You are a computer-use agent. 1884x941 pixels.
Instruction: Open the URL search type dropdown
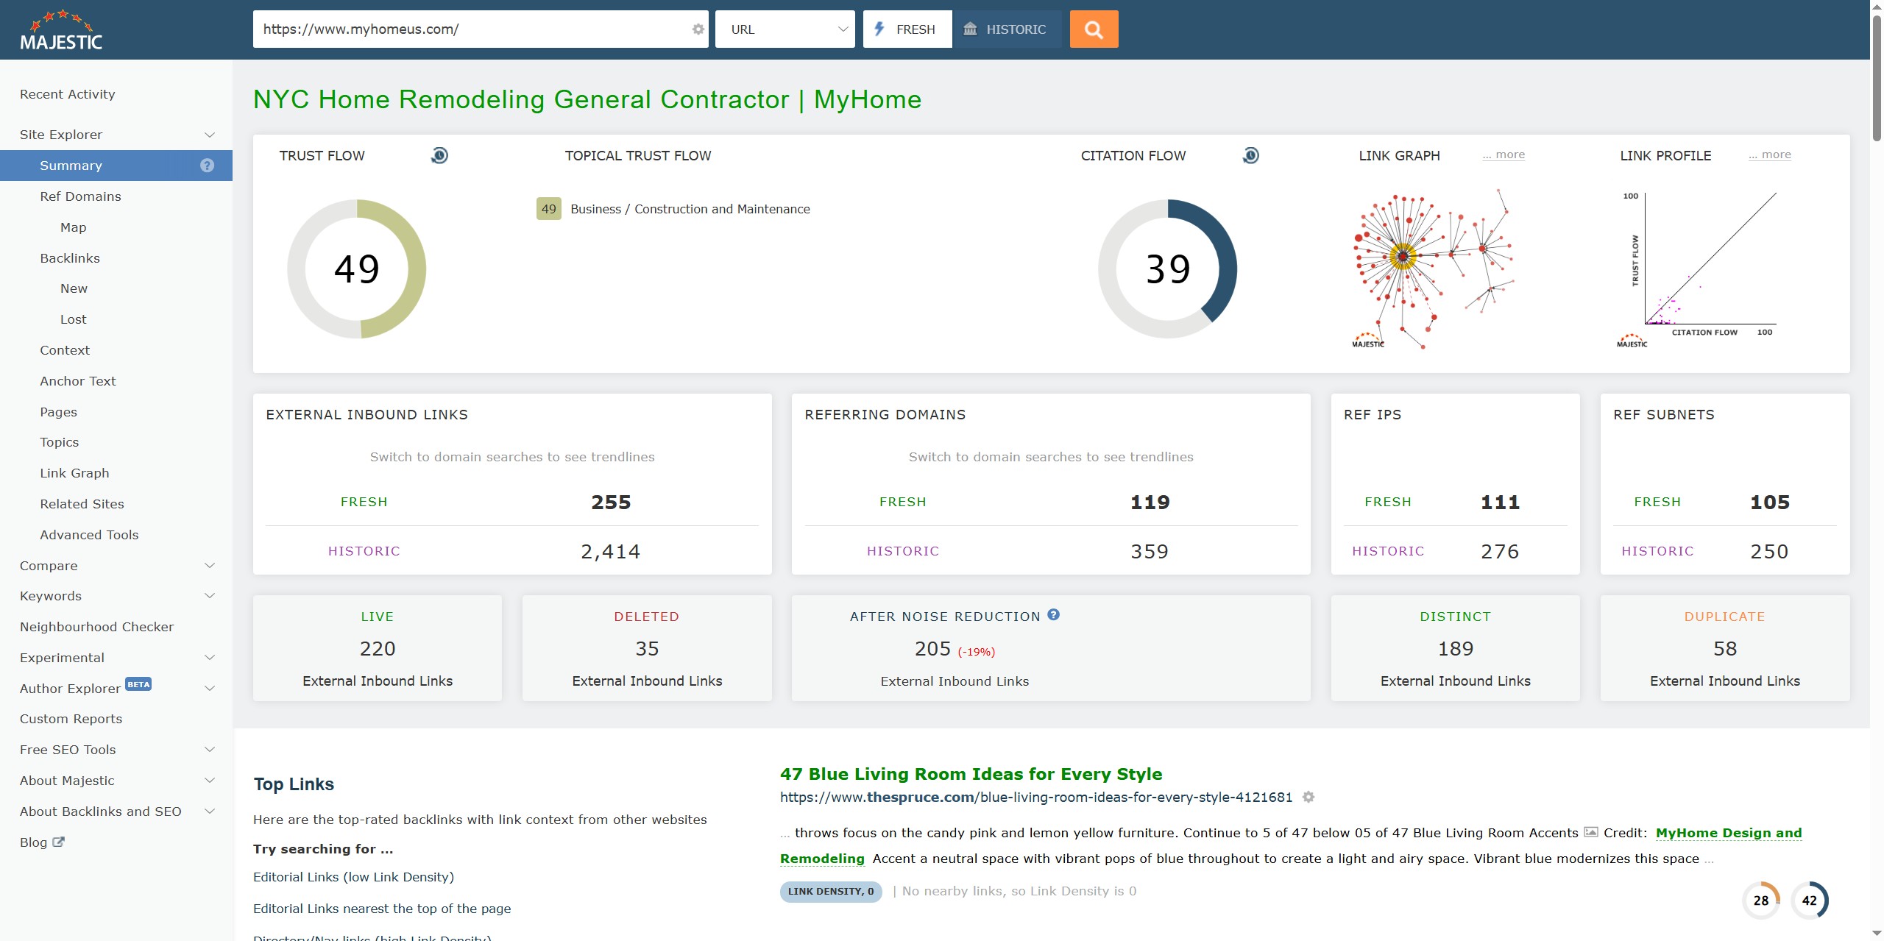pyautogui.click(x=785, y=29)
